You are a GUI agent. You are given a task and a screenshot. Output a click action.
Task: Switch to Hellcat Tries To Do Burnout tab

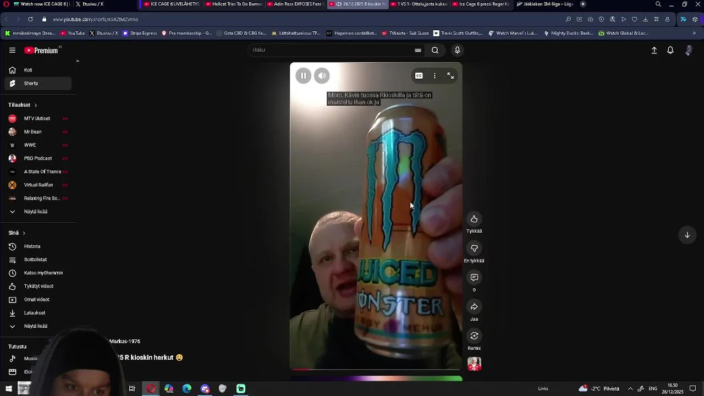point(233,4)
